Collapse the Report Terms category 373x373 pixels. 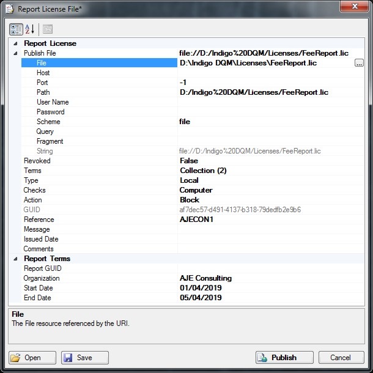point(15,259)
